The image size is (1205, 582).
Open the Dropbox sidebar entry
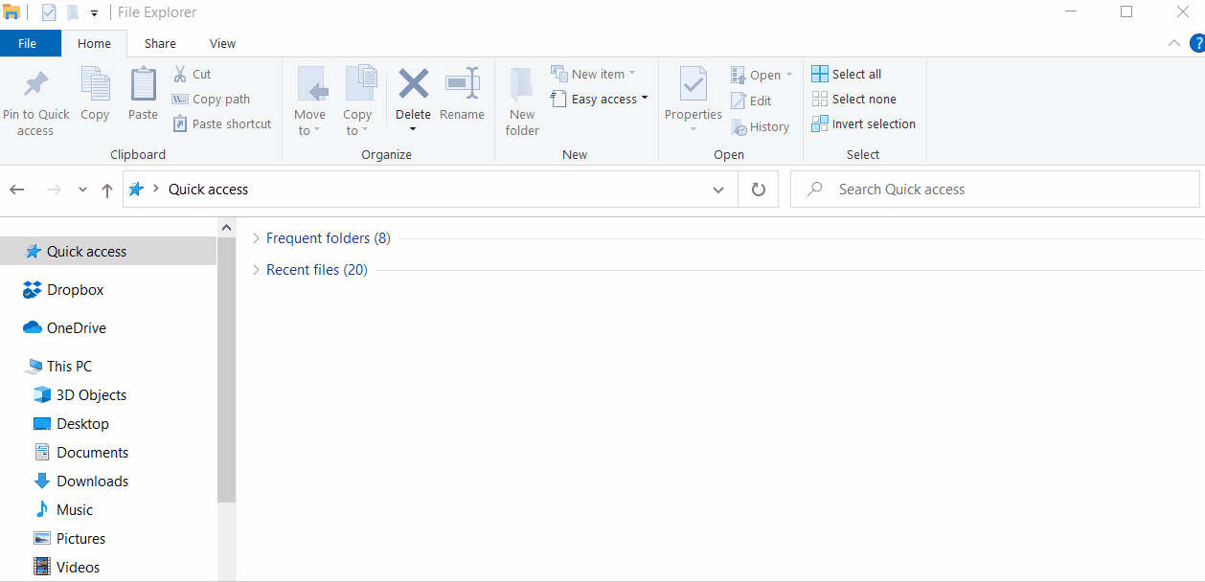[76, 289]
